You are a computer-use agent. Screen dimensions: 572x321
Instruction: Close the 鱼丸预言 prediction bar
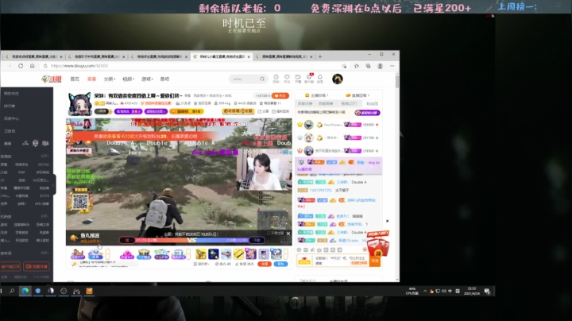(x=288, y=234)
